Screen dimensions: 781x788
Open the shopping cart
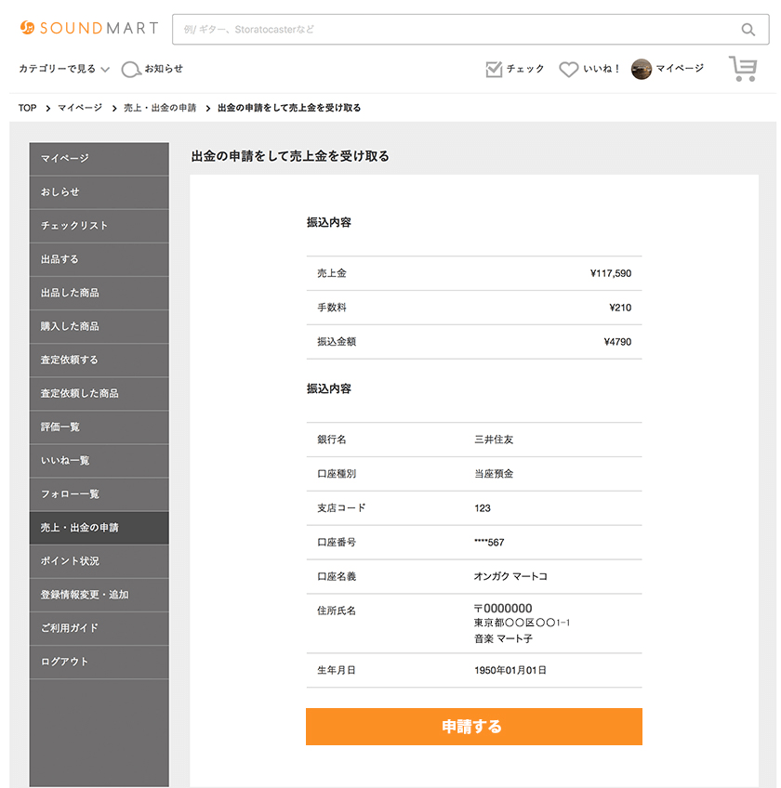coord(743,69)
